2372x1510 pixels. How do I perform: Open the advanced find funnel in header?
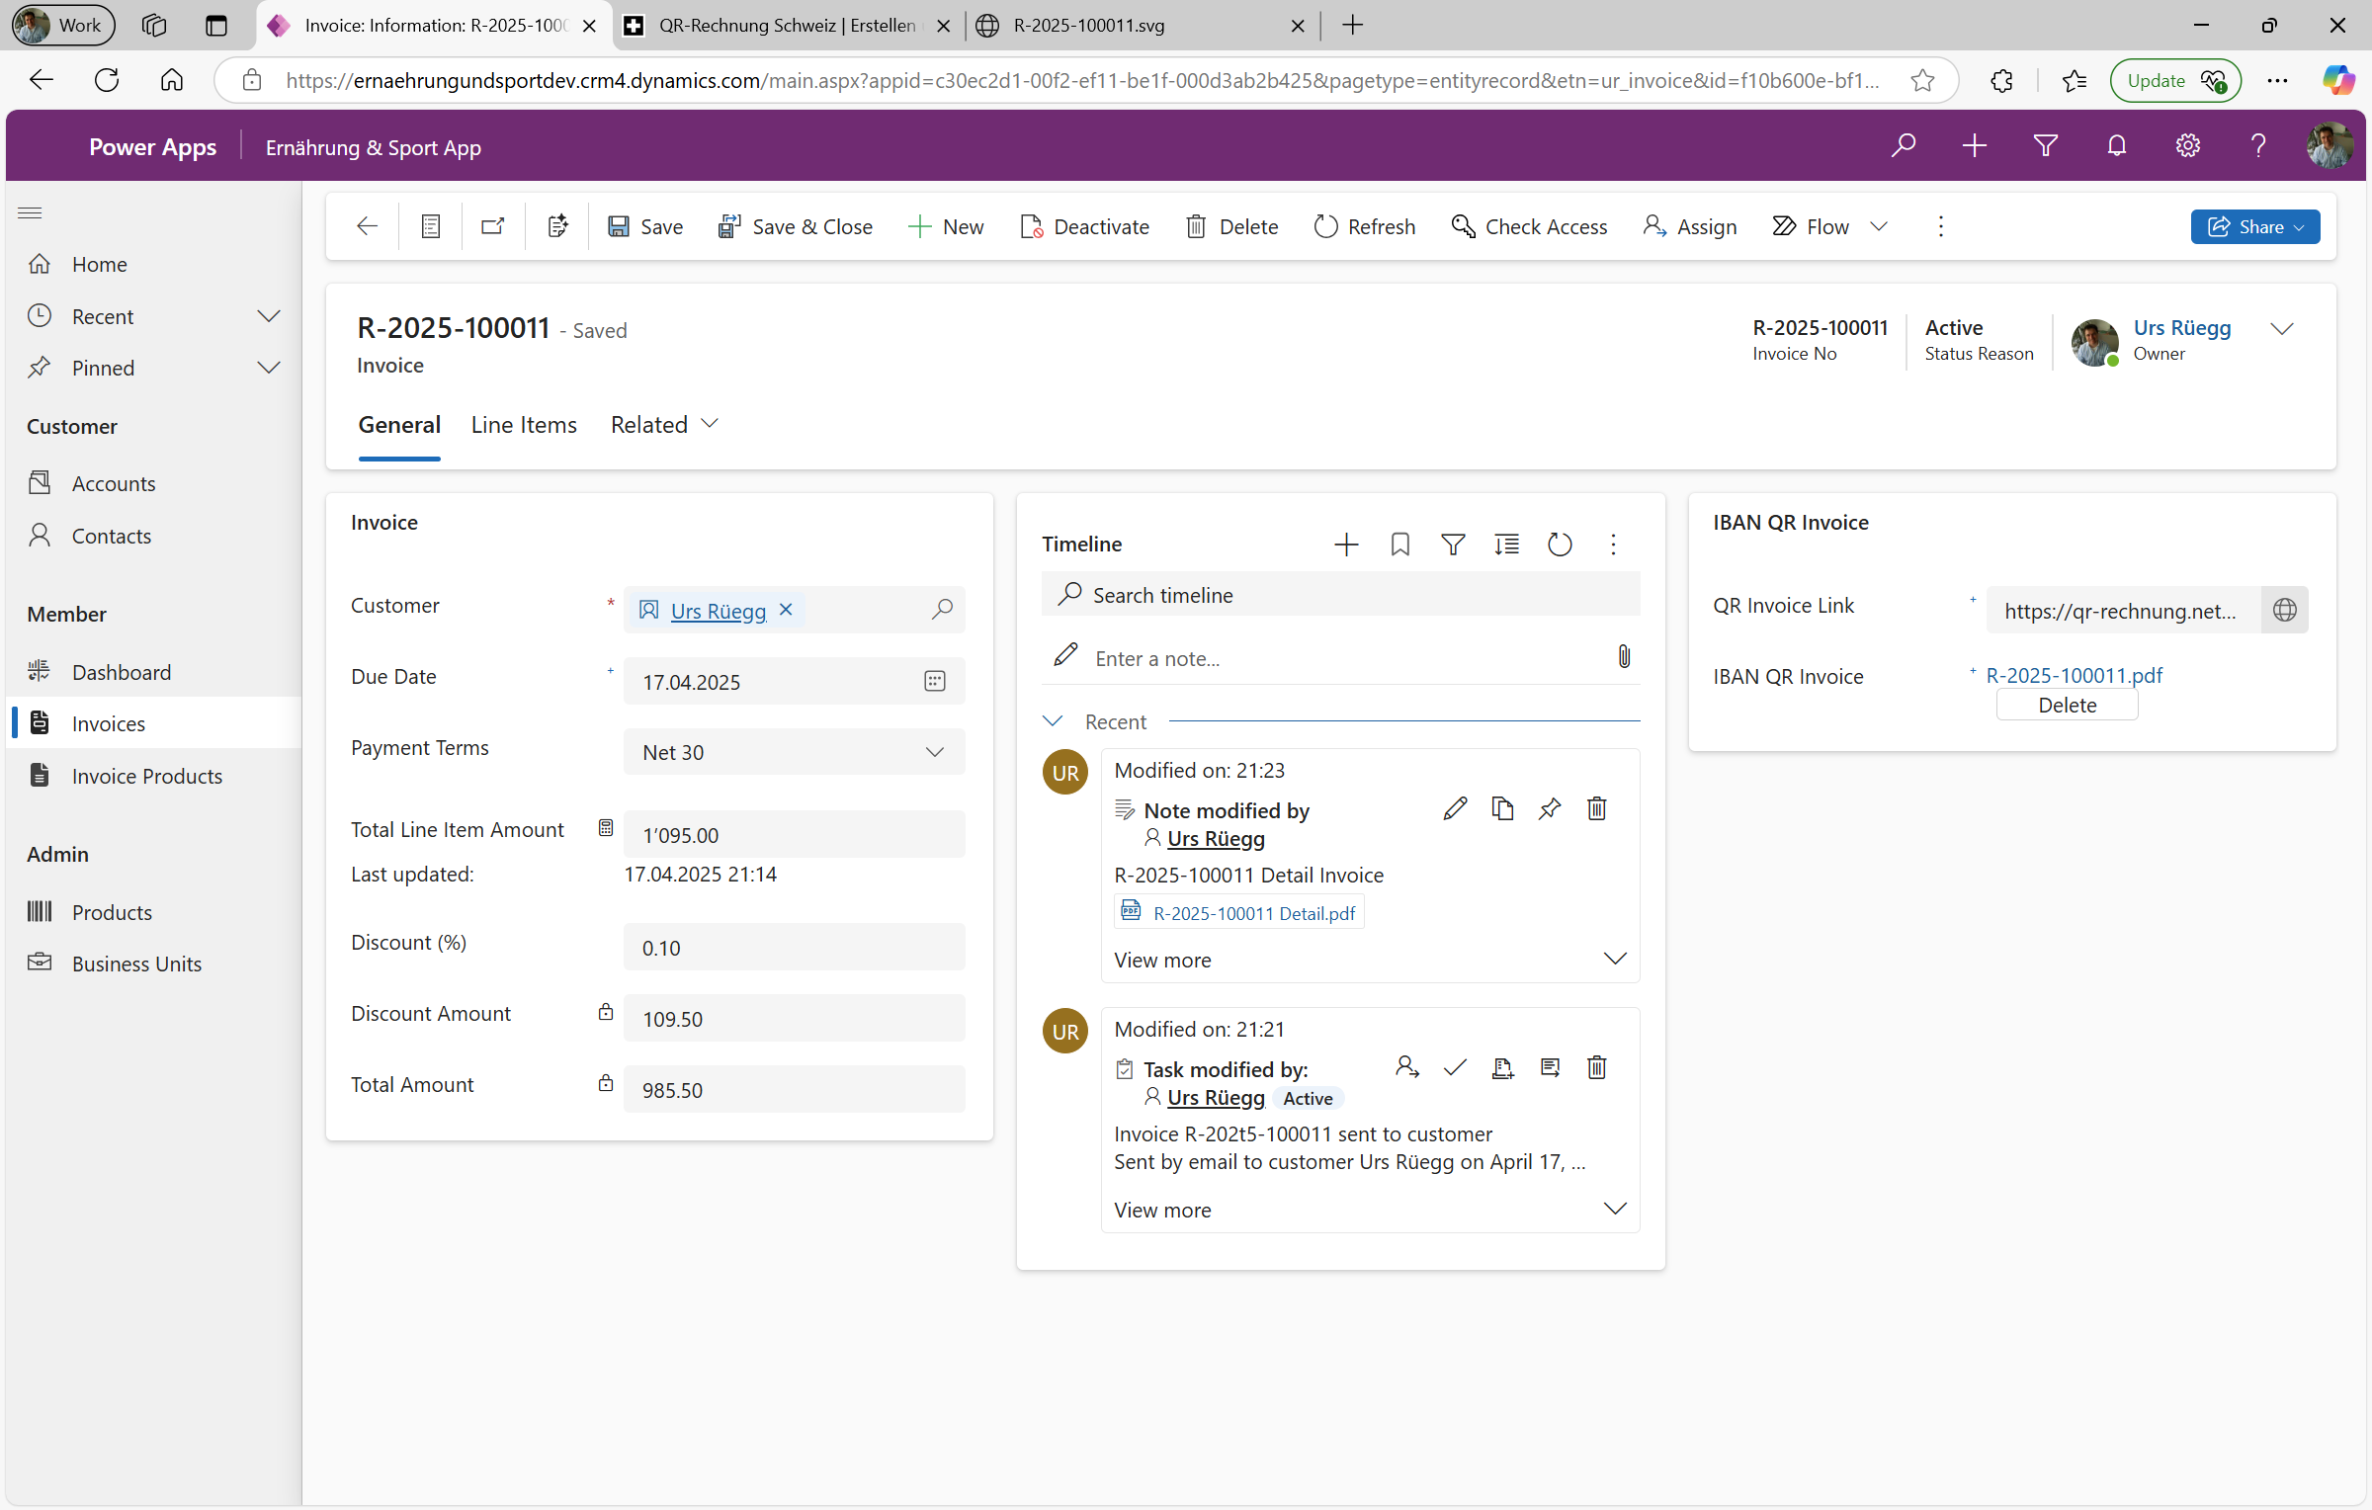point(2045,146)
